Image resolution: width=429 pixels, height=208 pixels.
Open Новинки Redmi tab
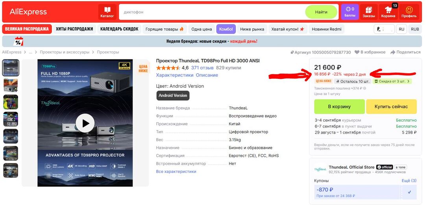point(327,29)
